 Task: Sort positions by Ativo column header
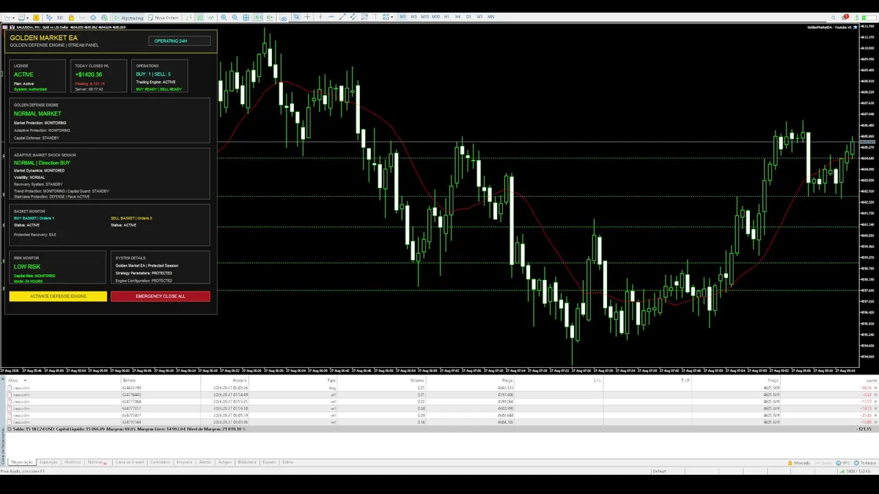coord(13,380)
